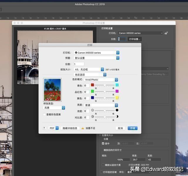The width and height of the screenshot is (188, 176).
Task: Click the red cyan-low color swatch
Action: point(92,85)
